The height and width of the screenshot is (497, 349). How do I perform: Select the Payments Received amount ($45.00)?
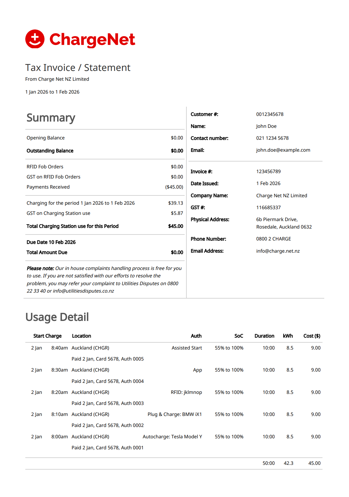click(174, 187)
